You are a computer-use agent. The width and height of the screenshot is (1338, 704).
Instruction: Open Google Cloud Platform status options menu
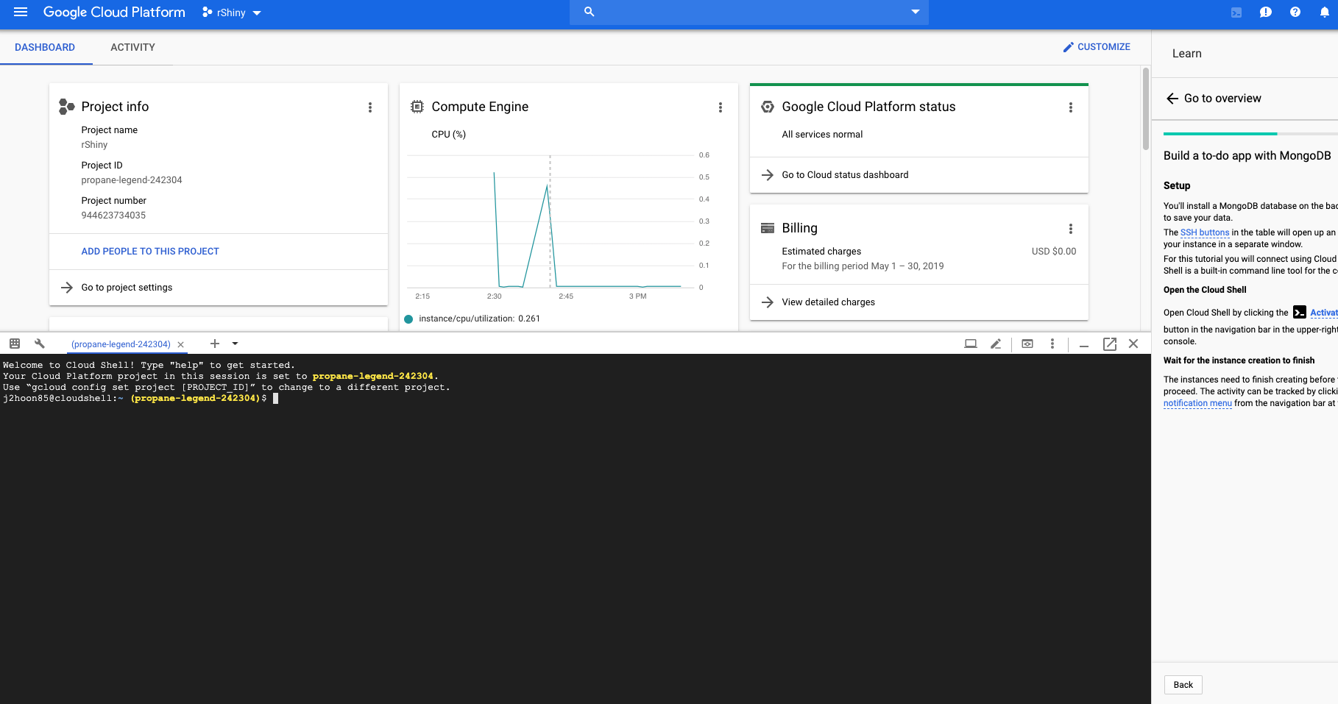1071,107
